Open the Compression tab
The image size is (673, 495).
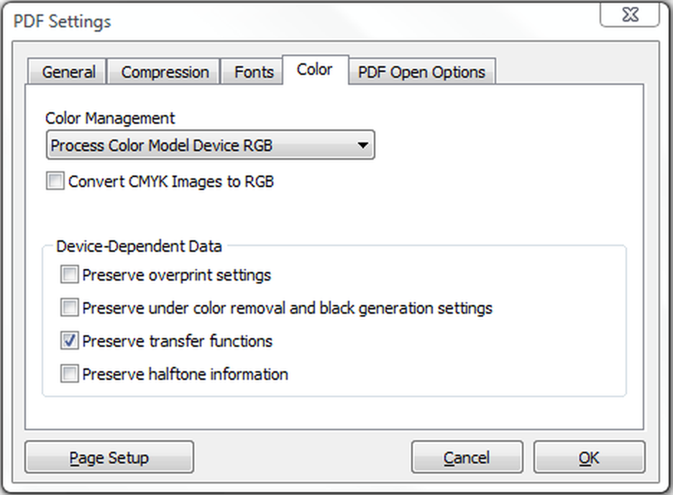pos(165,72)
